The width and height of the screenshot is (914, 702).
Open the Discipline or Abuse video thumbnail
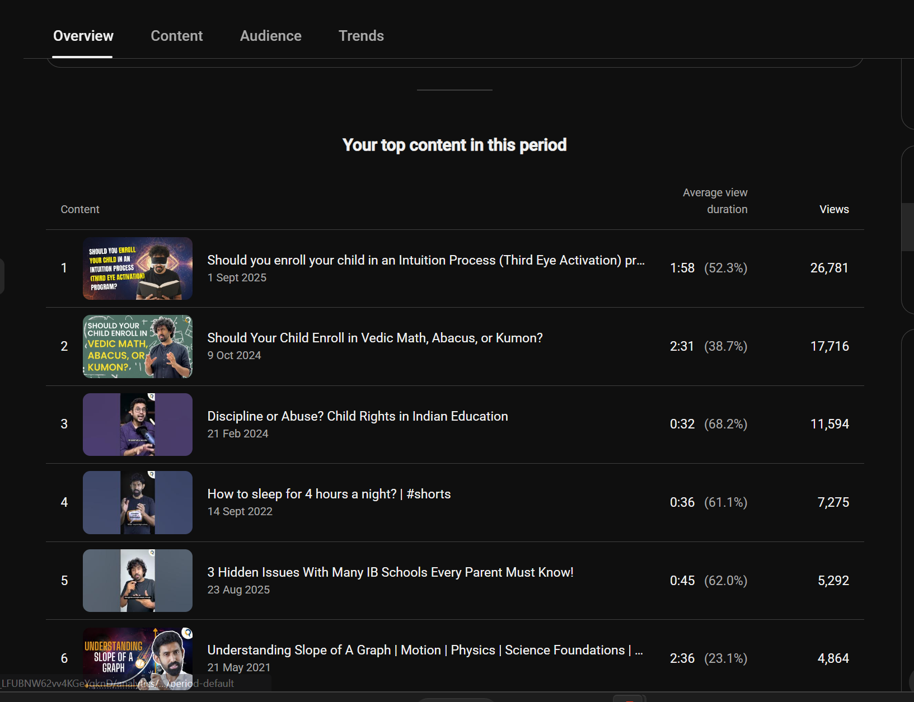coord(138,425)
